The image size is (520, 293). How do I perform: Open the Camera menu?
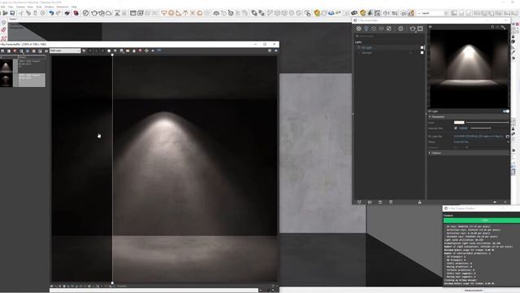click(x=20, y=7)
